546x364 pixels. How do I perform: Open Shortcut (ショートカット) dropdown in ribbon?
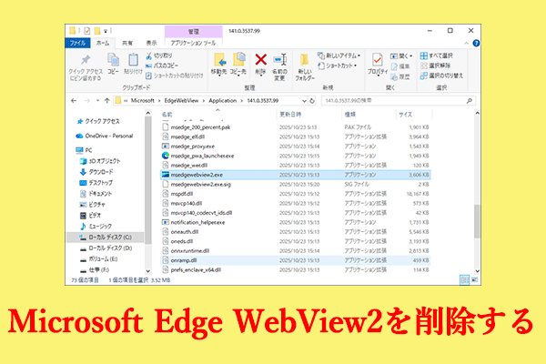[338, 66]
